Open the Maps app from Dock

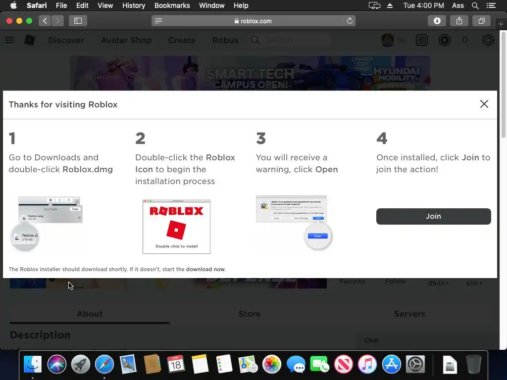[x=248, y=364]
